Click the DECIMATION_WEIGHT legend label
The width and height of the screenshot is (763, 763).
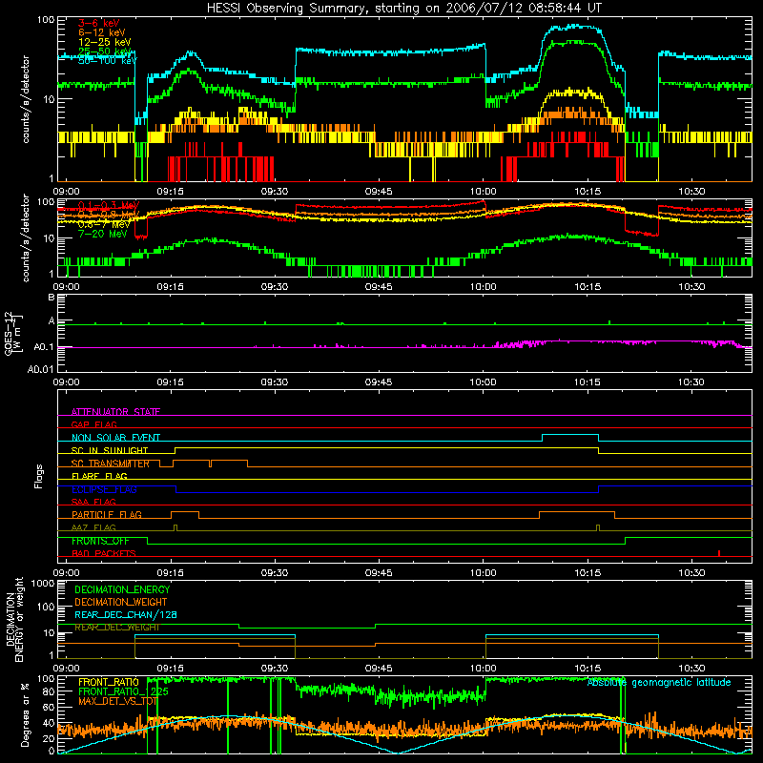click(121, 602)
